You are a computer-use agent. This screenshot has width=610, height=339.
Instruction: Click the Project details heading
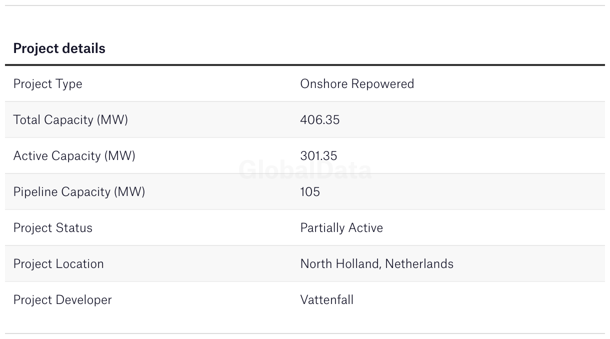(59, 48)
